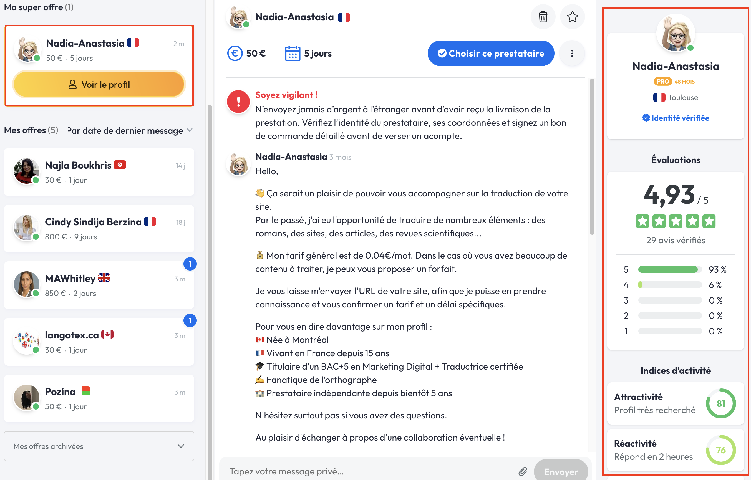Select the Najla Boukhris offer
This screenshot has height=480, width=751.
(99, 172)
